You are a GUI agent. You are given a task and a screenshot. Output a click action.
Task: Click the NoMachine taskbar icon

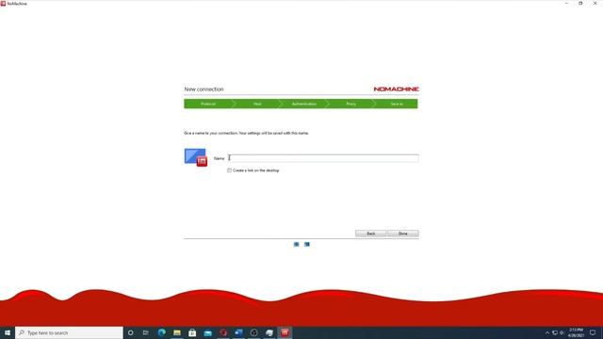click(x=285, y=332)
